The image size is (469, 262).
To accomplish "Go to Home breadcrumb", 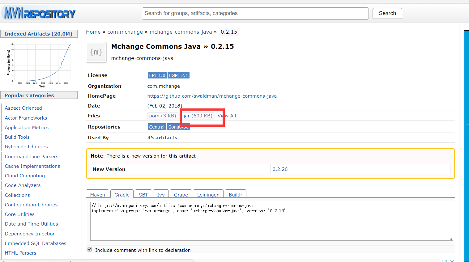I will pyautogui.click(x=93, y=32).
